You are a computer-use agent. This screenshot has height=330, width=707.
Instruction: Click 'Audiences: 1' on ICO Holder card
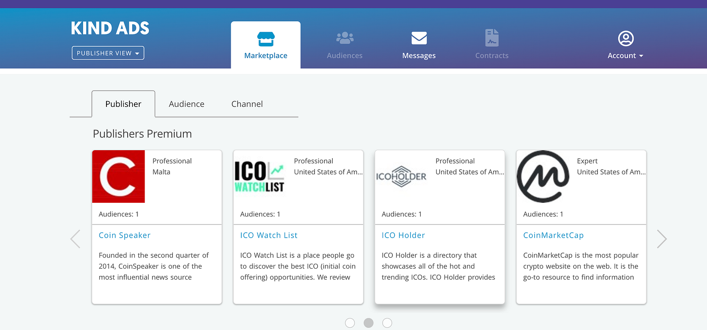tap(402, 214)
